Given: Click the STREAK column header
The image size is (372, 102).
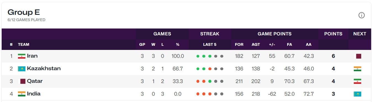Looking at the screenshot, I should tap(210, 34).
